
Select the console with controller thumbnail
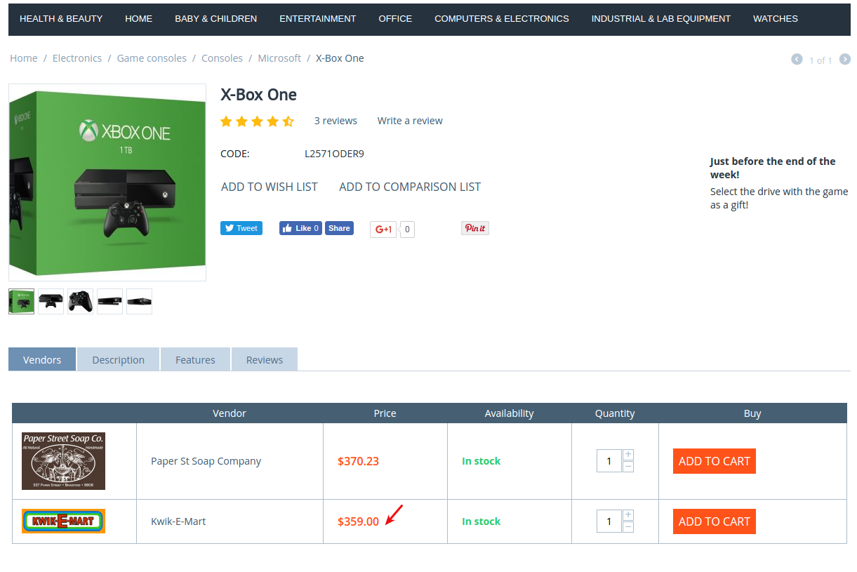pos(51,301)
